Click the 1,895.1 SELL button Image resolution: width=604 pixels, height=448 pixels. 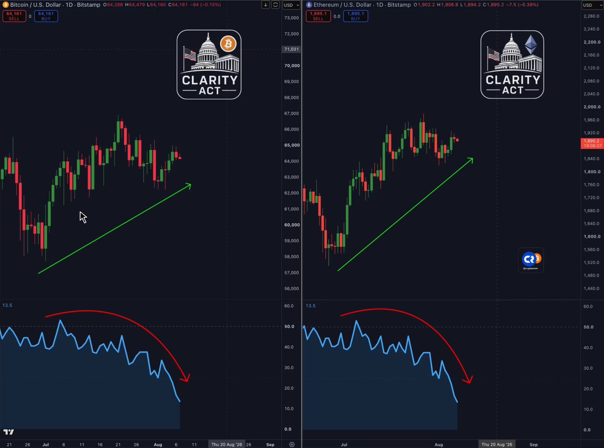tap(318, 16)
